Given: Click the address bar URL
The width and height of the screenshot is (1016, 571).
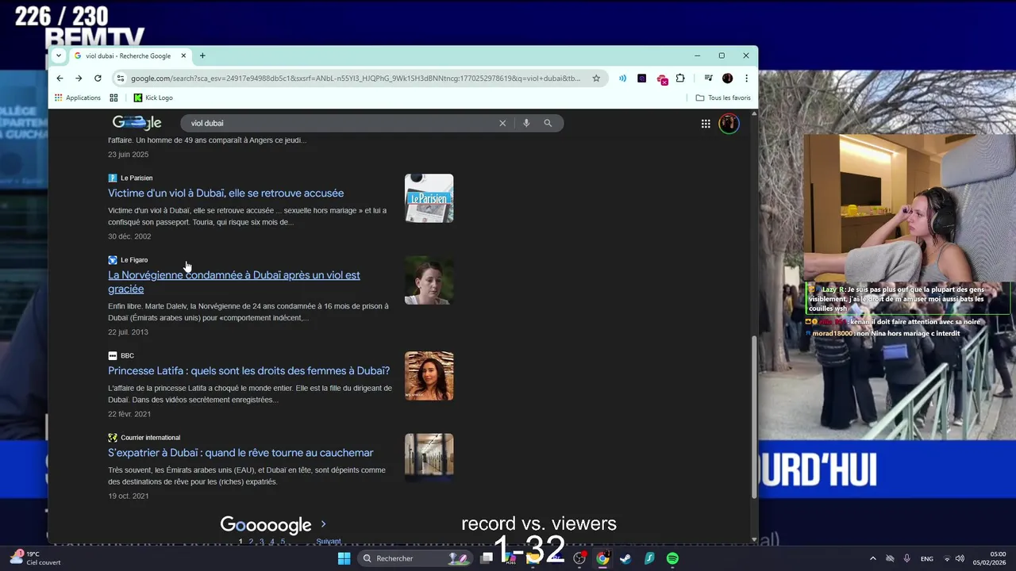Looking at the screenshot, I should tap(356, 79).
